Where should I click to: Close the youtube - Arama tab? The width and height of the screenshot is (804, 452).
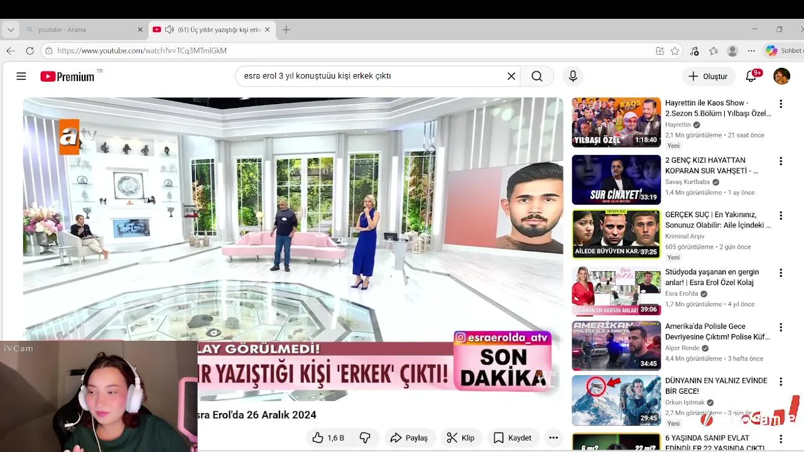(140, 30)
